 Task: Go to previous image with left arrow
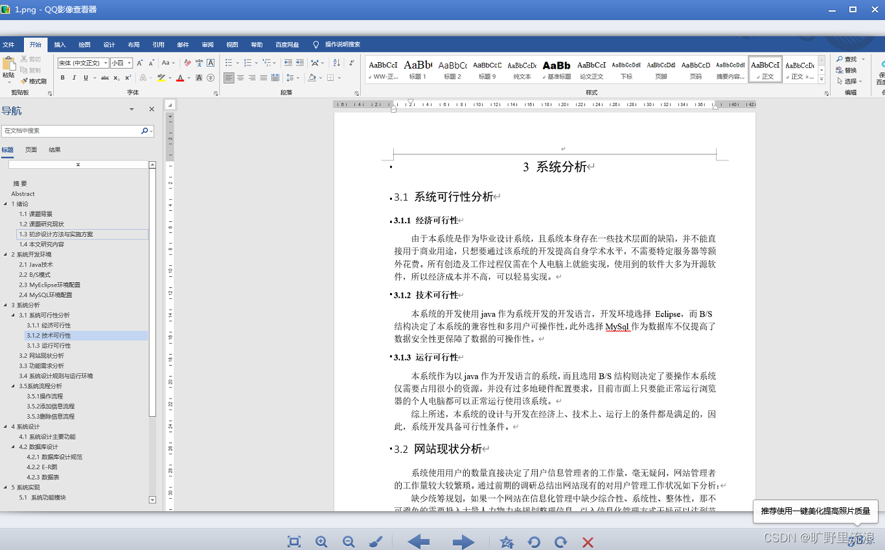[x=419, y=542]
